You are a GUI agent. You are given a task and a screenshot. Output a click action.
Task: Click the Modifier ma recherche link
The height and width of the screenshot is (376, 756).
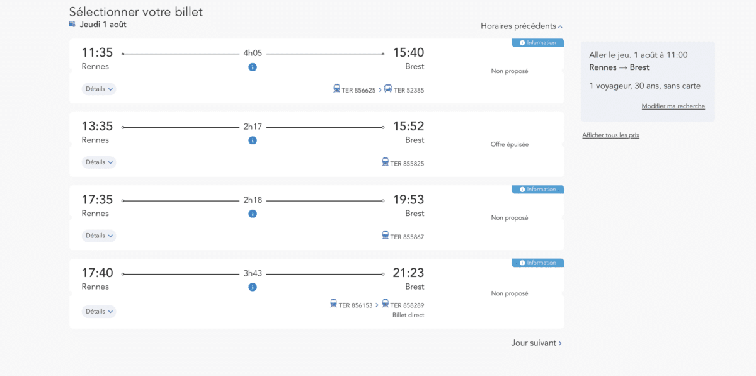click(673, 106)
